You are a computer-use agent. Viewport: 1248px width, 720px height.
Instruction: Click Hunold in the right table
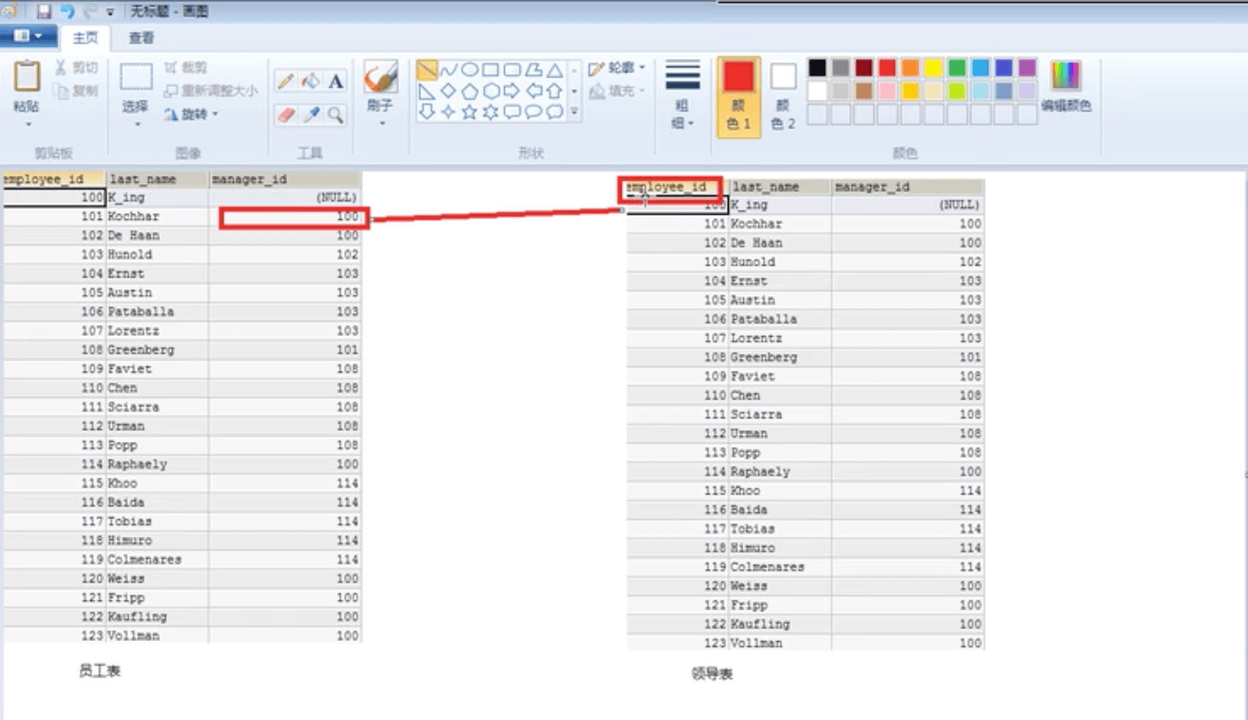(753, 262)
